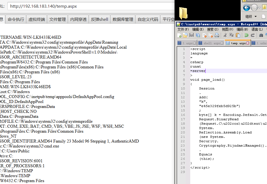The width and height of the screenshot is (267, 184).
Task: Click code line 'void page_load()'
Action: 208,80
